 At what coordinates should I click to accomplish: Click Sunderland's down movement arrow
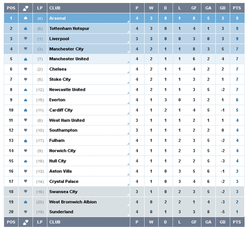[x=26, y=212]
